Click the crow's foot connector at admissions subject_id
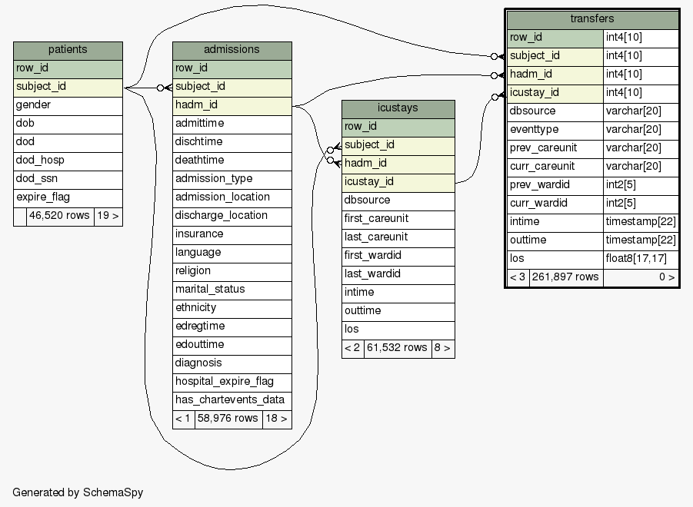This screenshot has height=507, width=693. pyautogui.click(x=164, y=88)
